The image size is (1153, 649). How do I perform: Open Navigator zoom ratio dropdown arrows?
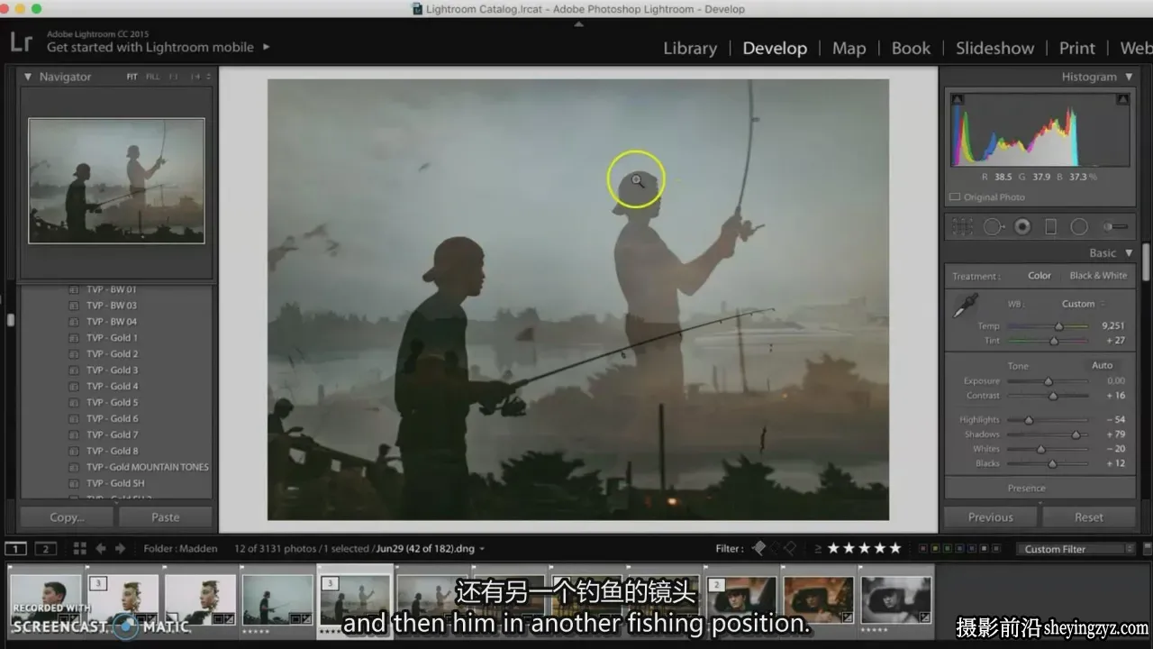click(x=209, y=78)
